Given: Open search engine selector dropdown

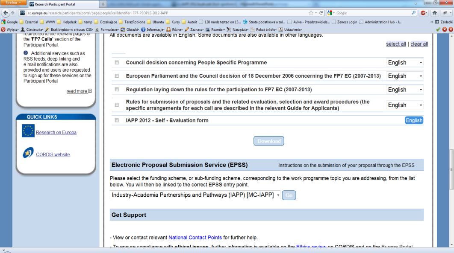Looking at the screenshot, I should tap(331, 13).
